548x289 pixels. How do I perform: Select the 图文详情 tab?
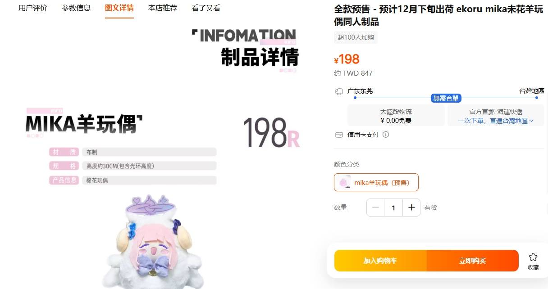119,8
